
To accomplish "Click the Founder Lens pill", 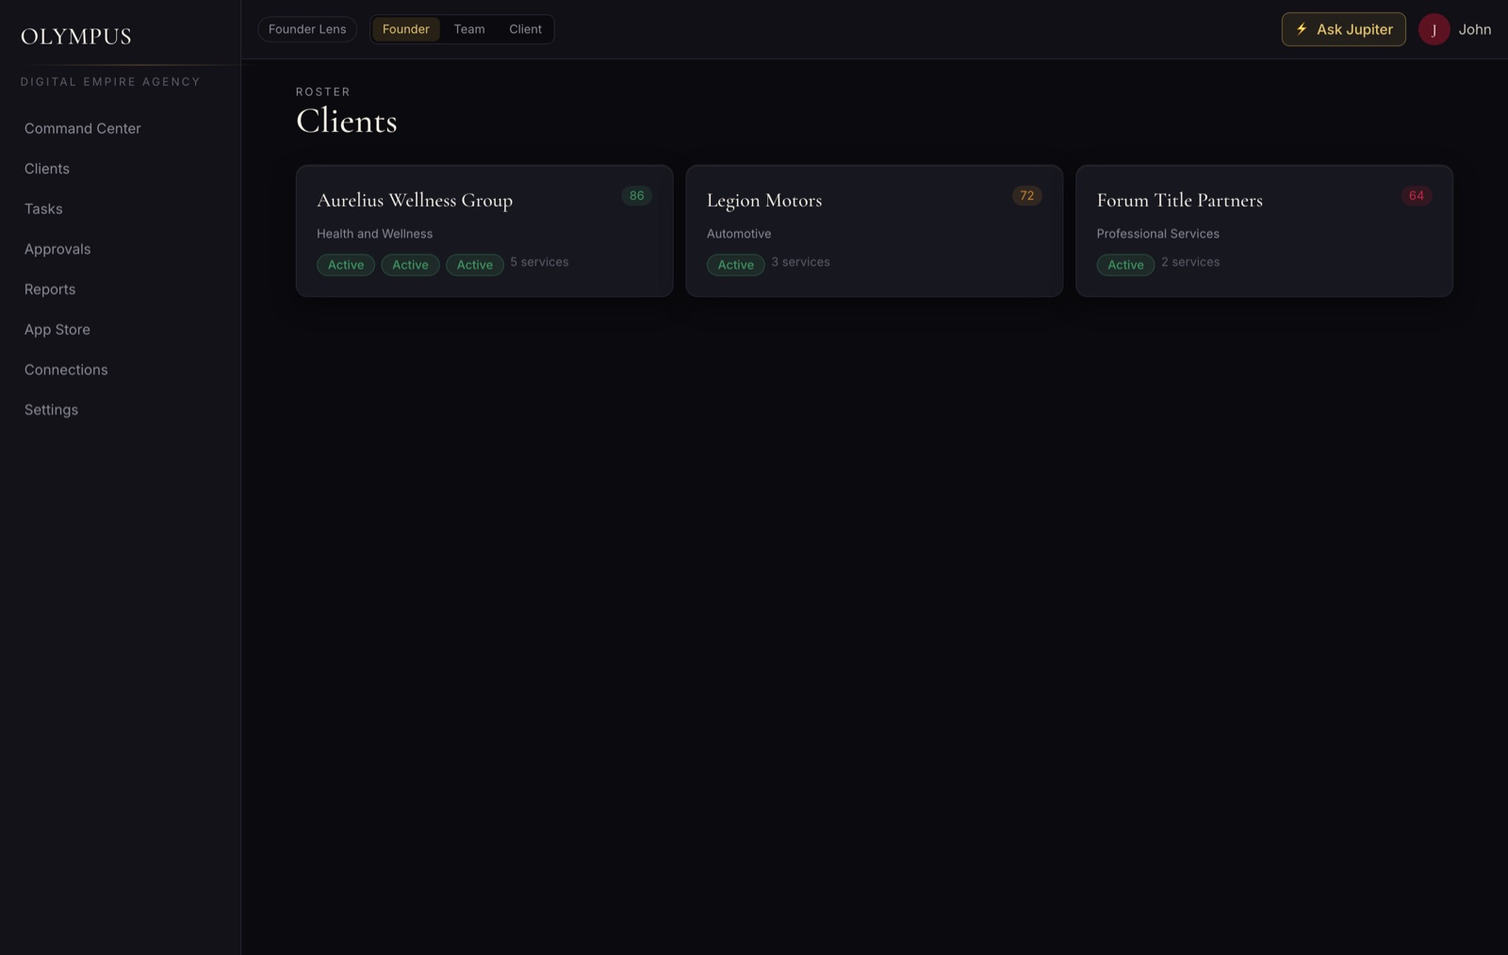I will pyautogui.click(x=307, y=29).
